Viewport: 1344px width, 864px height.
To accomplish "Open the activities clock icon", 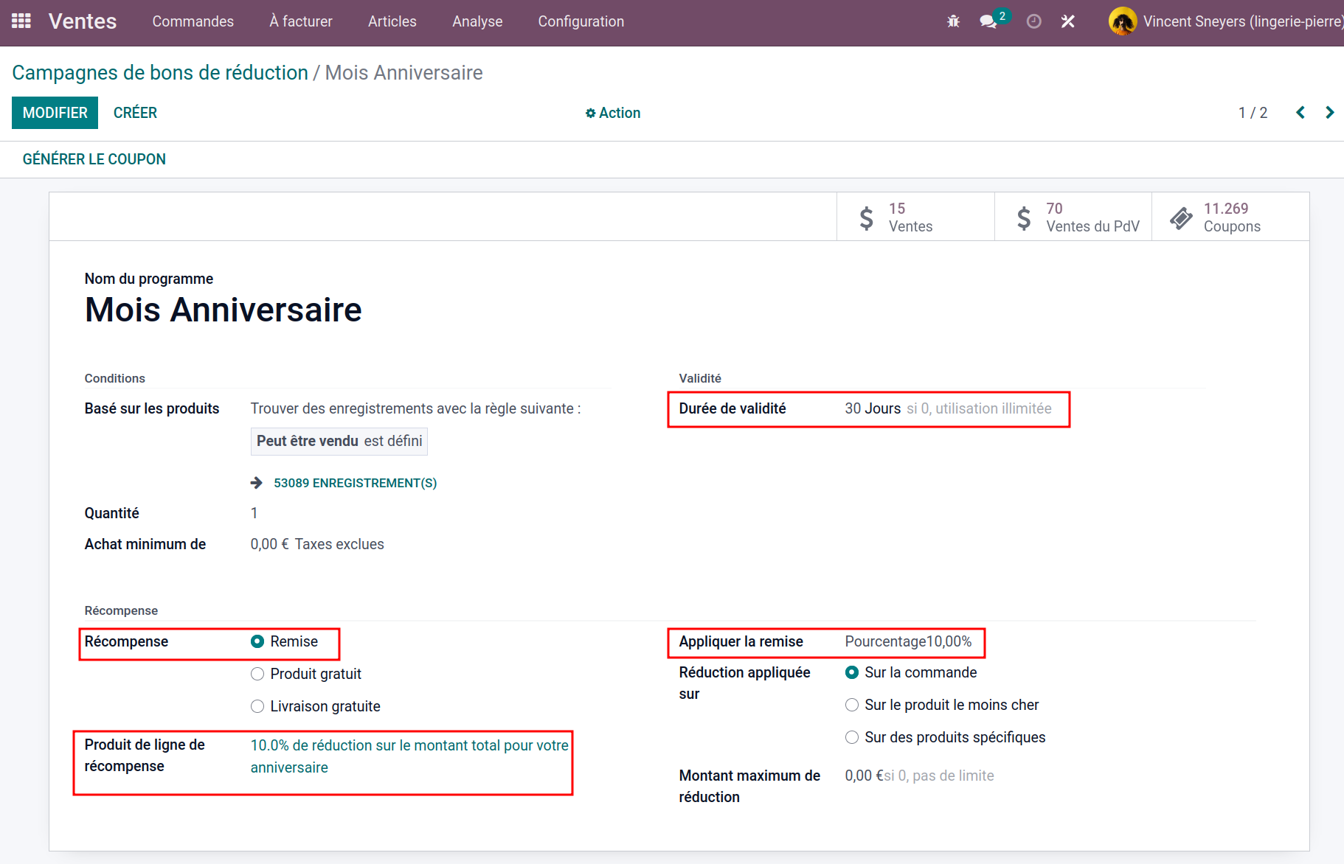I will pyautogui.click(x=1033, y=21).
